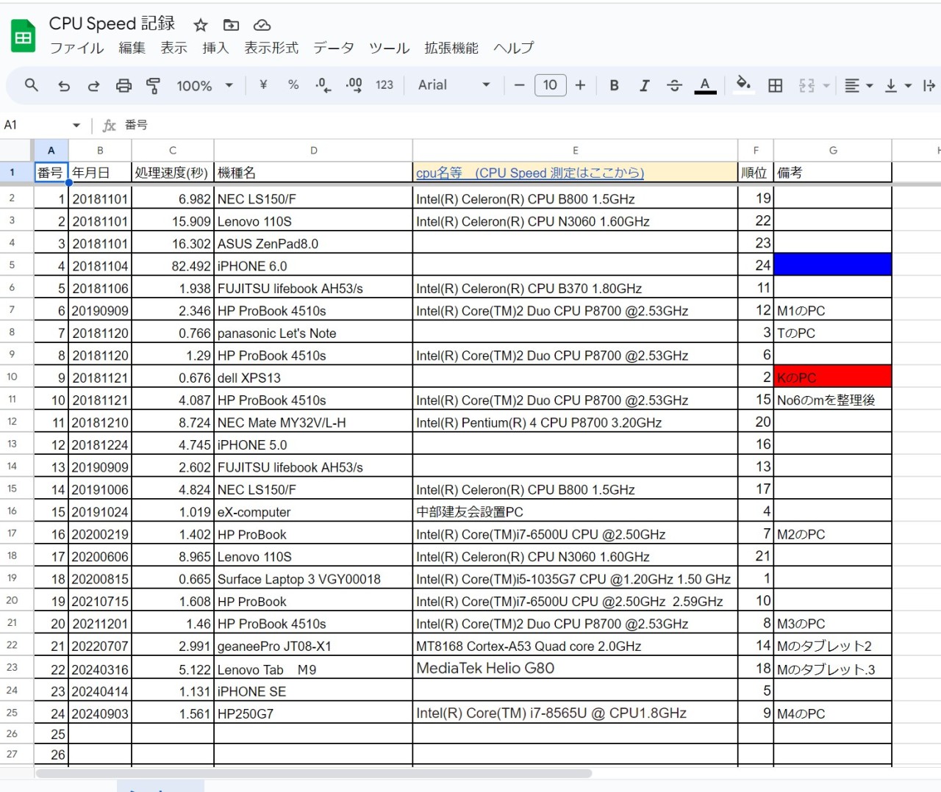Select the paint format roller icon
The height and width of the screenshot is (792, 941).
pos(153,86)
